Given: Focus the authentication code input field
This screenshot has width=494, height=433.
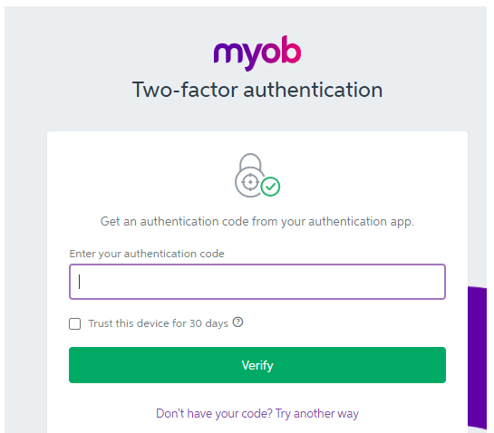Looking at the screenshot, I should click(257, 282).
